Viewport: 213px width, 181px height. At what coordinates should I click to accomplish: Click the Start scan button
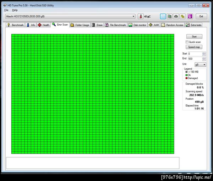(194, 37)
